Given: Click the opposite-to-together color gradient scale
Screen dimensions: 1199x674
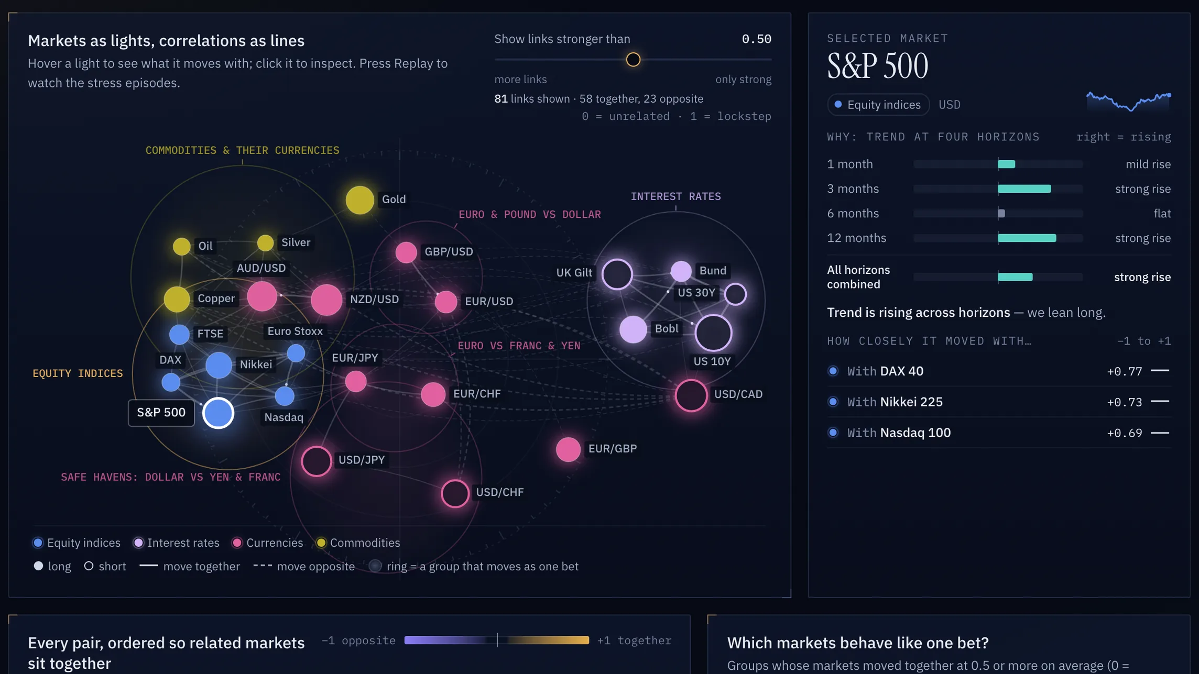Looking at the screenshot, I should tap(496, 640).
